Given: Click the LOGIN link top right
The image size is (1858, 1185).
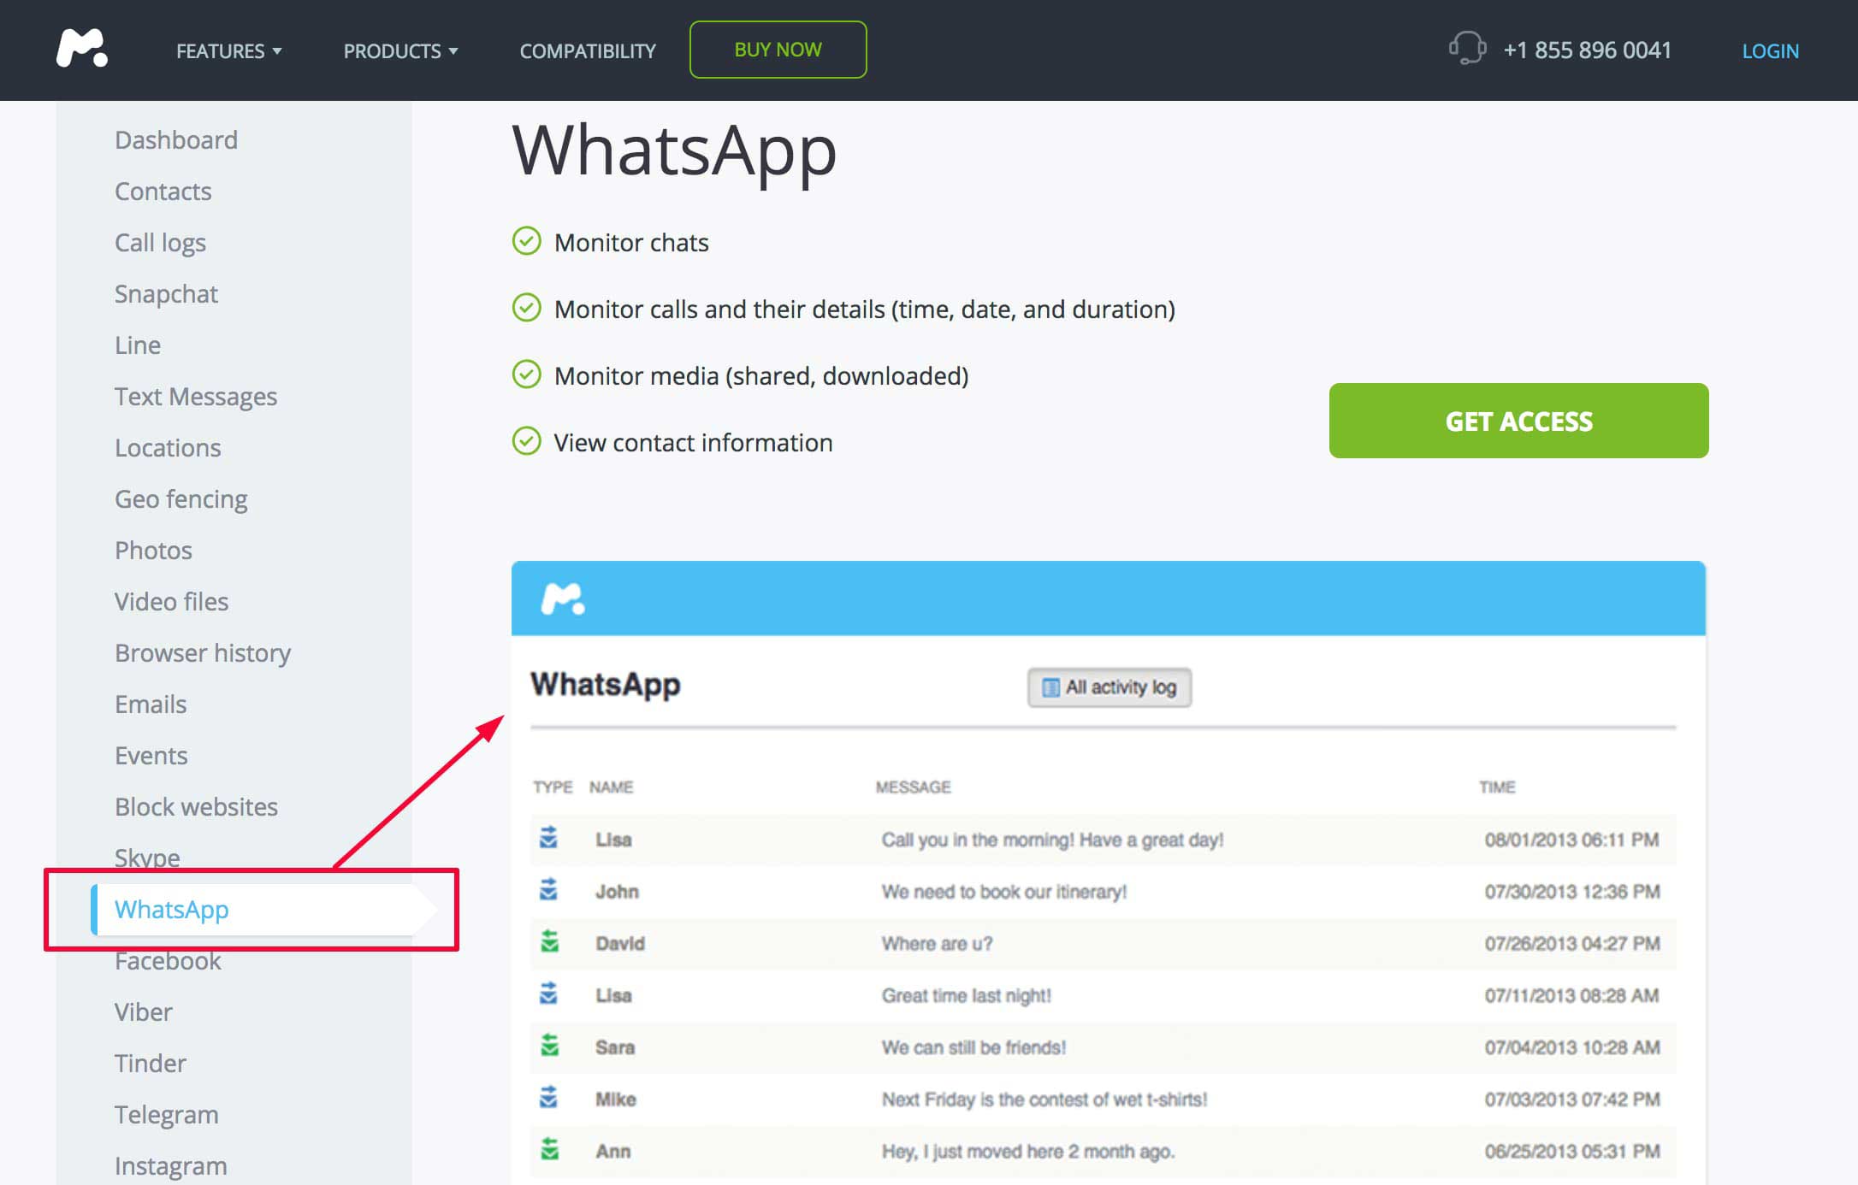Looking at the screenshot, I should [1770, 50].
